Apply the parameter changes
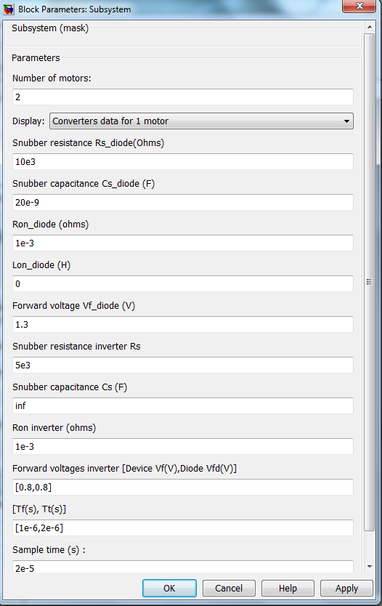The height and width of the screenshot is (606, 382). [x=346, y=589]
